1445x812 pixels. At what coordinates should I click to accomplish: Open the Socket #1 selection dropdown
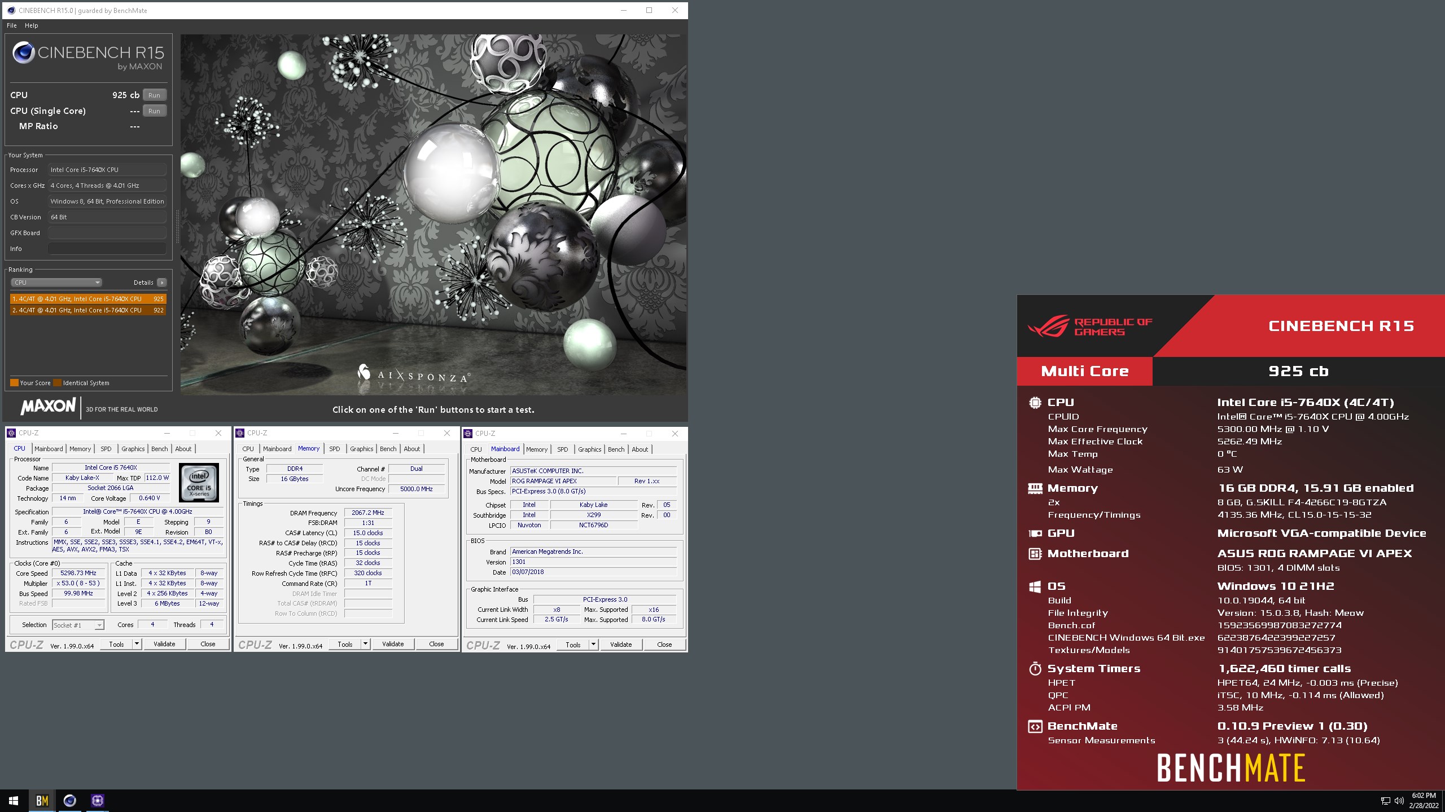(78, 625)
